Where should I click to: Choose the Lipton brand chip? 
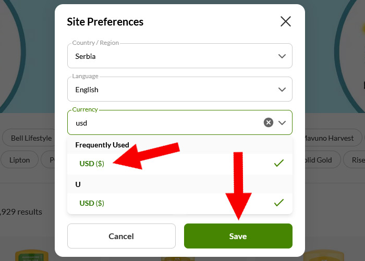(x=20, y=160)
